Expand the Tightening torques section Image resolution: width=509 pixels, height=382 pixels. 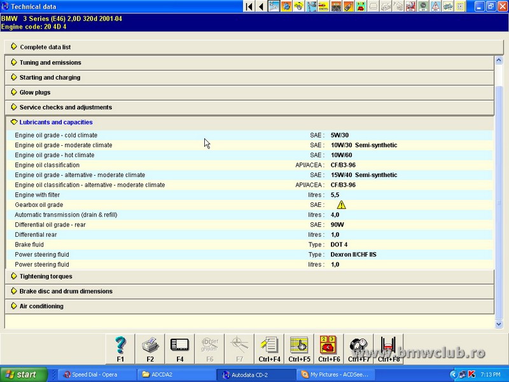tap(45, 276)
